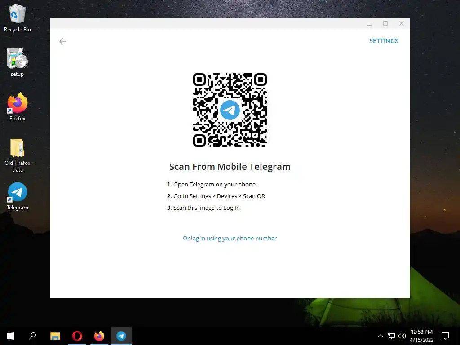Click the show desktop strip beside notifications
The width and height of the screenshot is (460, 345).
(459, 336)
